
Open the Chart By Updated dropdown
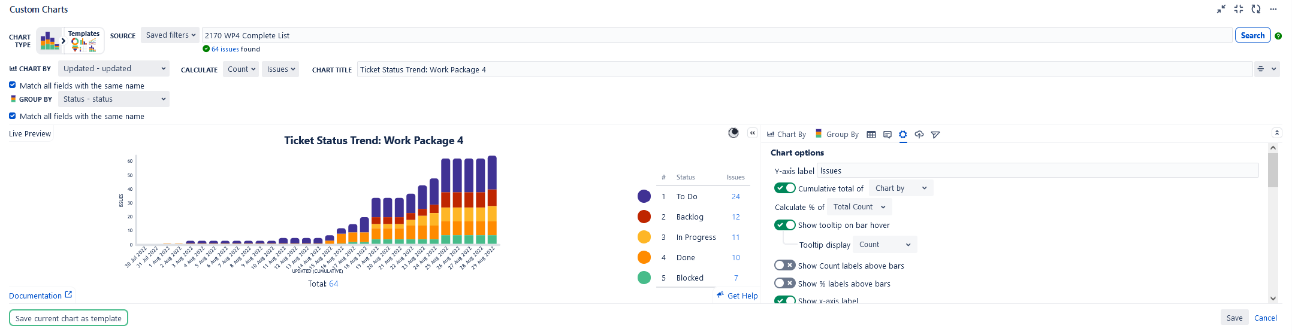(114, 69)
